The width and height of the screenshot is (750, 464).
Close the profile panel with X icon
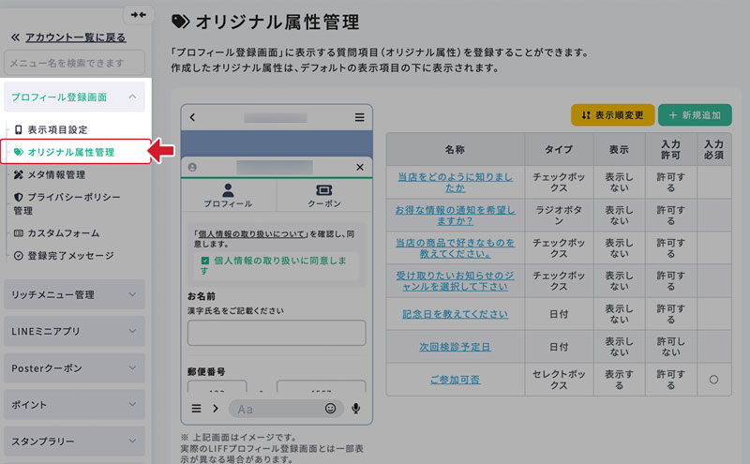click(x=360, y=167)
